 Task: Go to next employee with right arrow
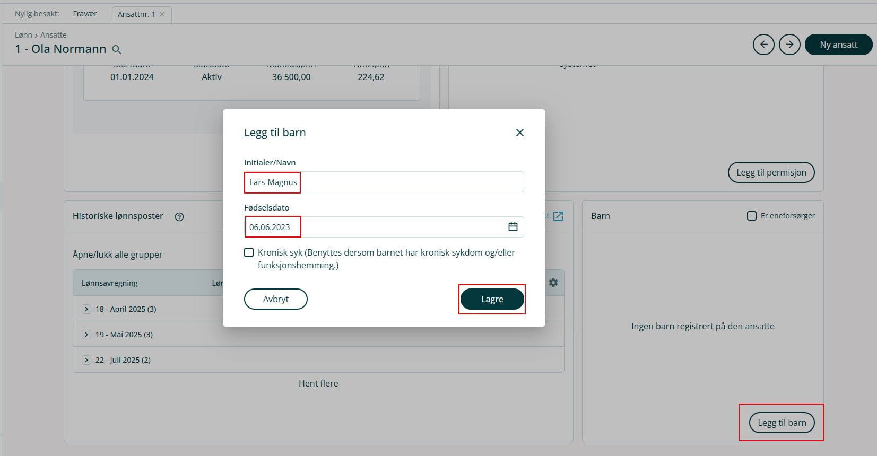pyautogui.click(x=789, y=45)
